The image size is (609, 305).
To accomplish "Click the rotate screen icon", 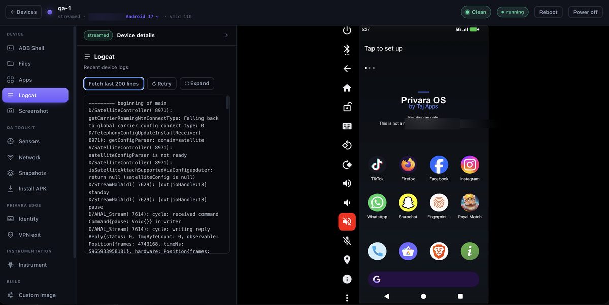I will 347,145.
